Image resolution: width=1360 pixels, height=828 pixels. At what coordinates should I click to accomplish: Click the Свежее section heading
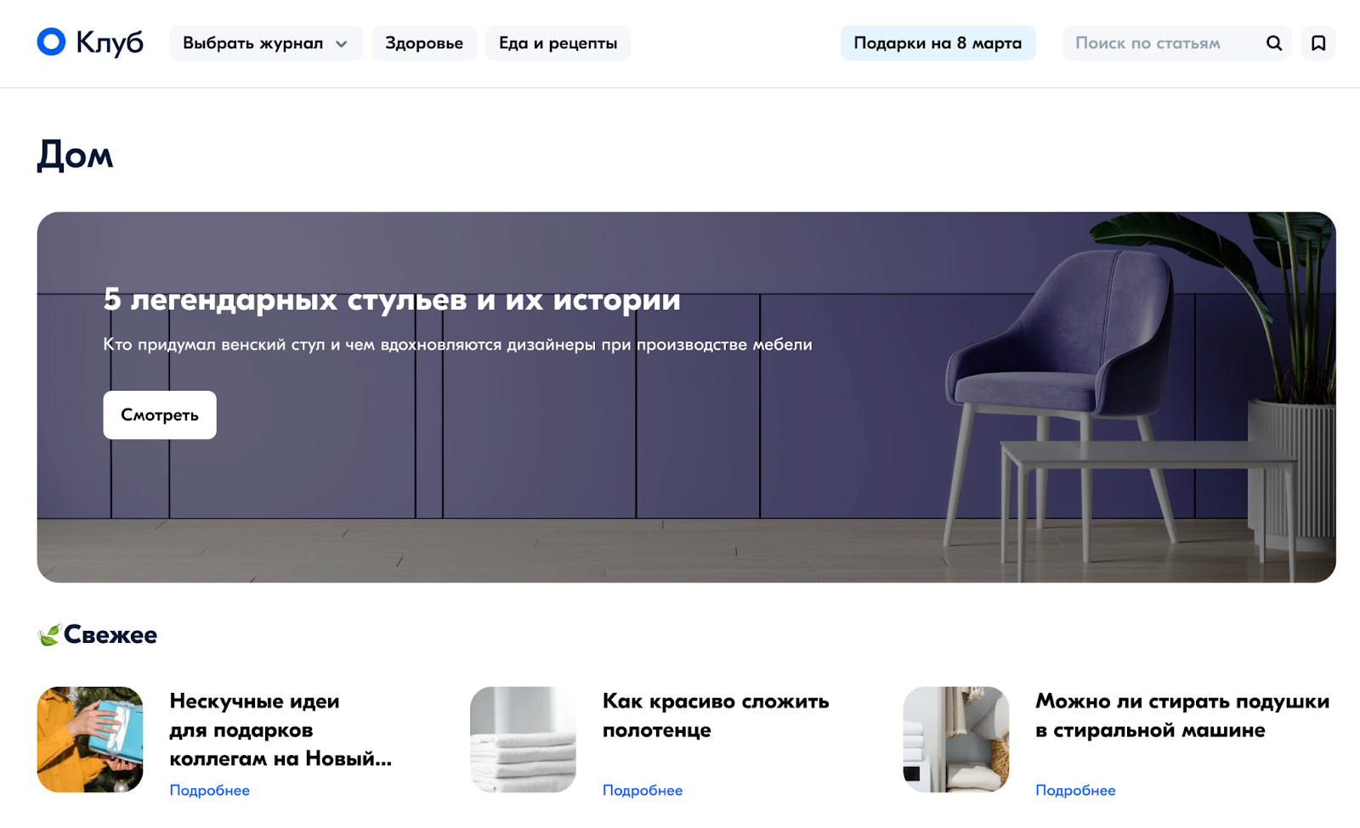(x=110, y=634)
